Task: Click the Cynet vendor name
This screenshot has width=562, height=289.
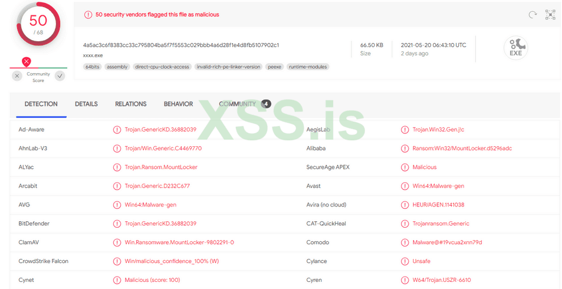Action: coord(26,280)
